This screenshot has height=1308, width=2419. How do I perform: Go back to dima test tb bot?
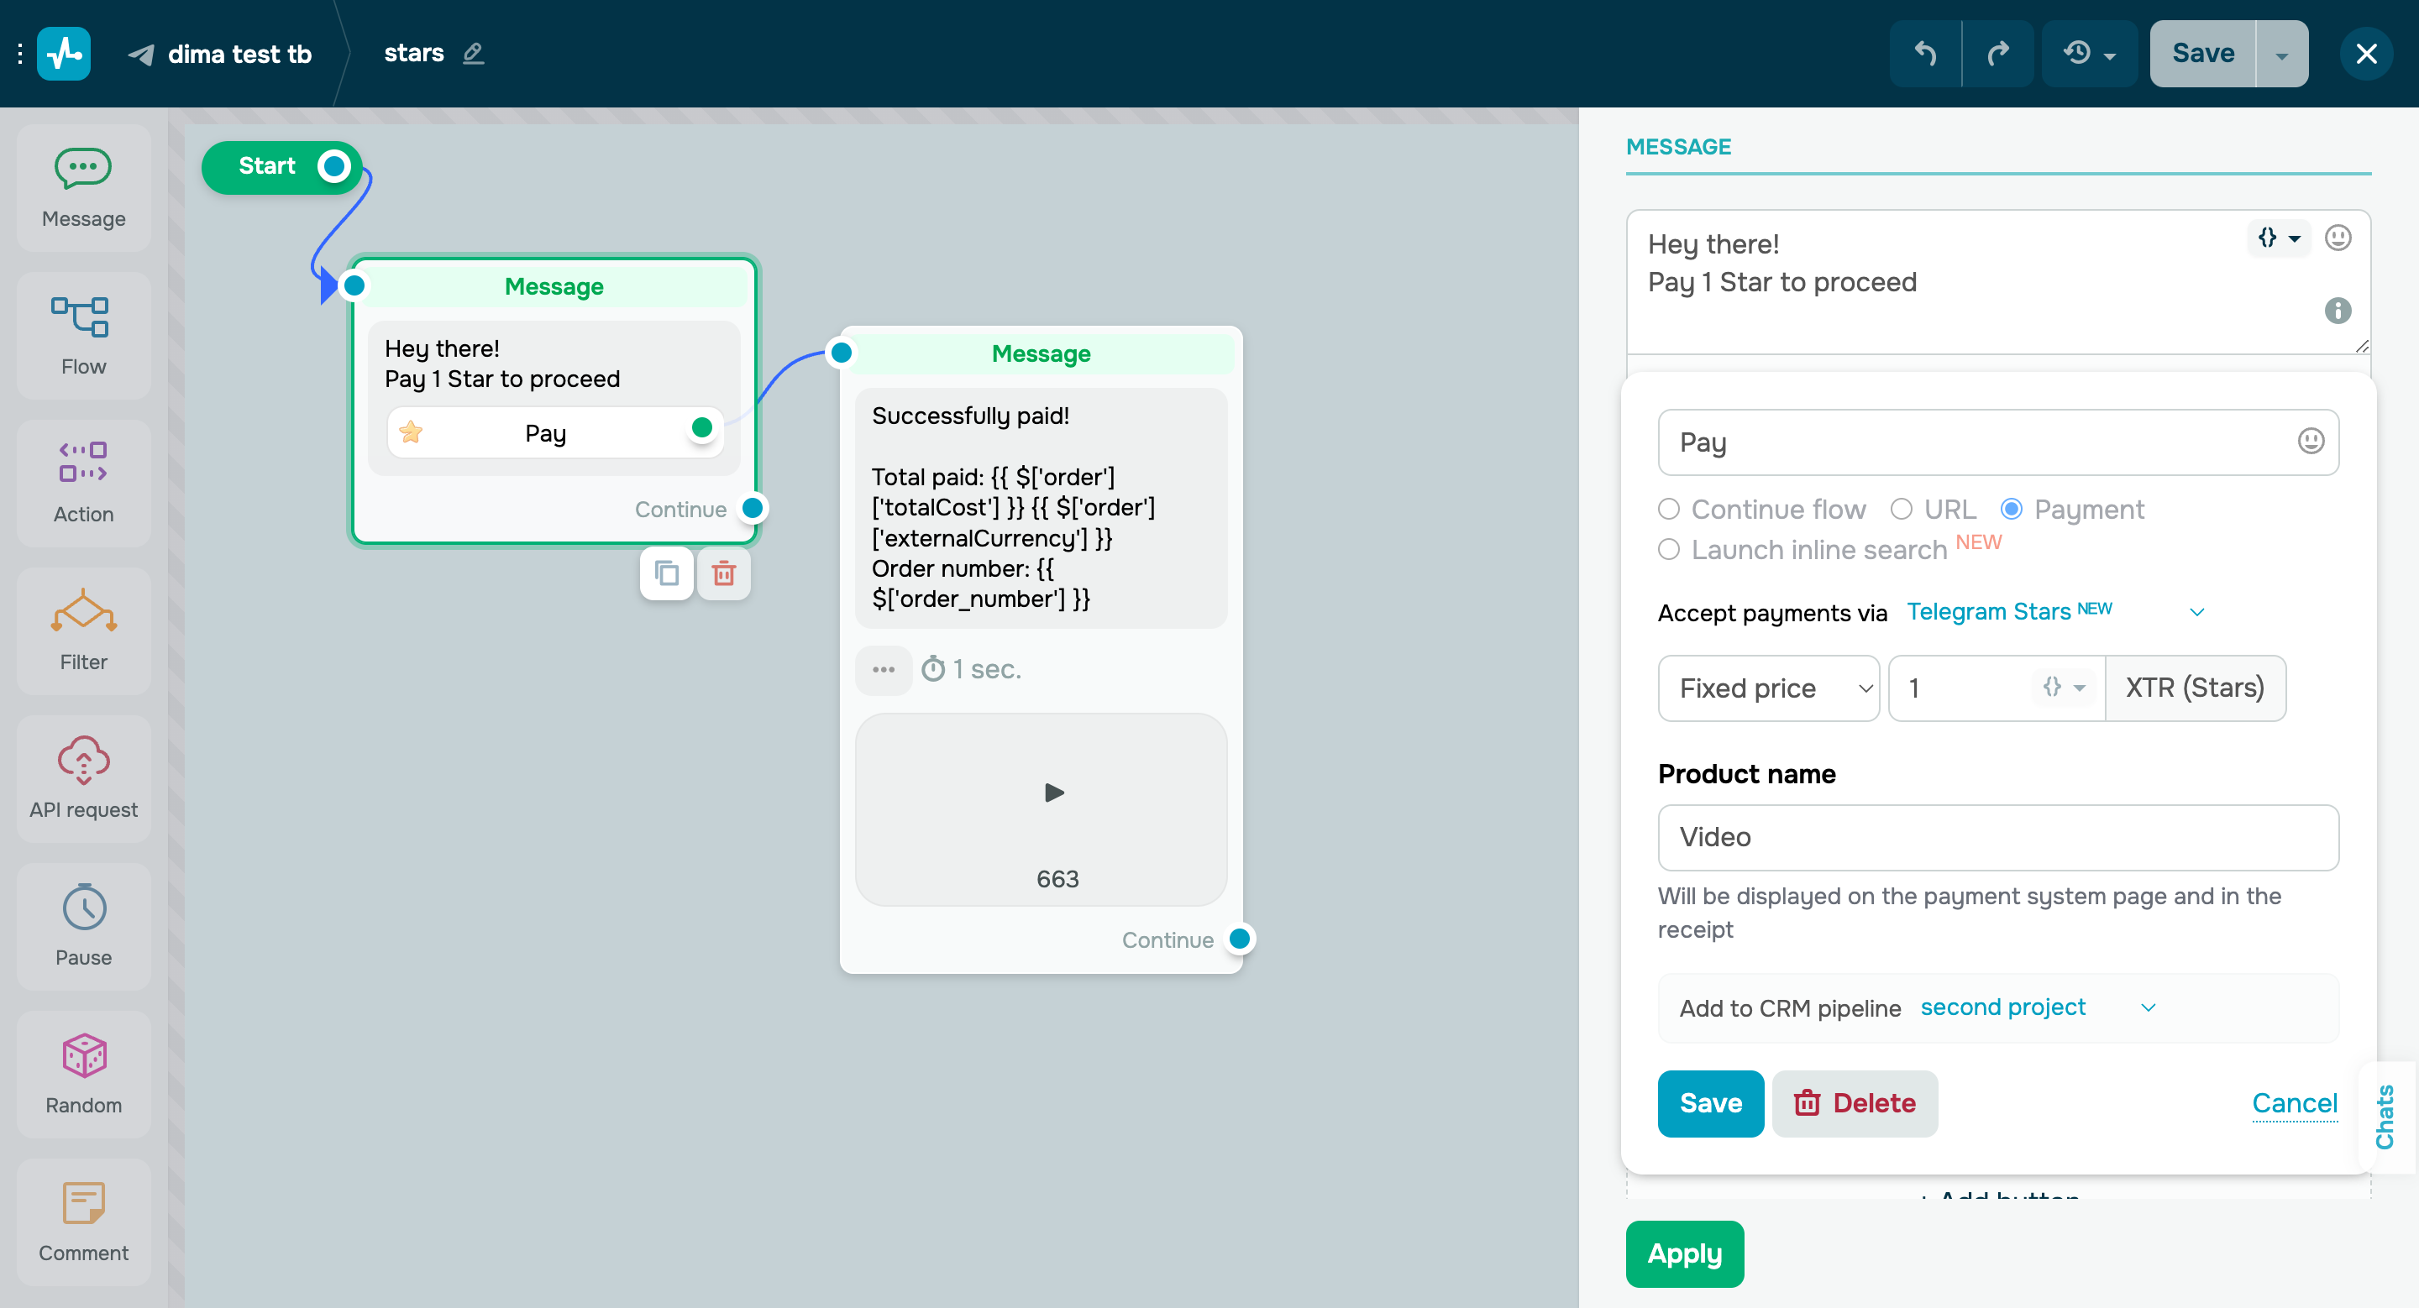click(238, 54)
